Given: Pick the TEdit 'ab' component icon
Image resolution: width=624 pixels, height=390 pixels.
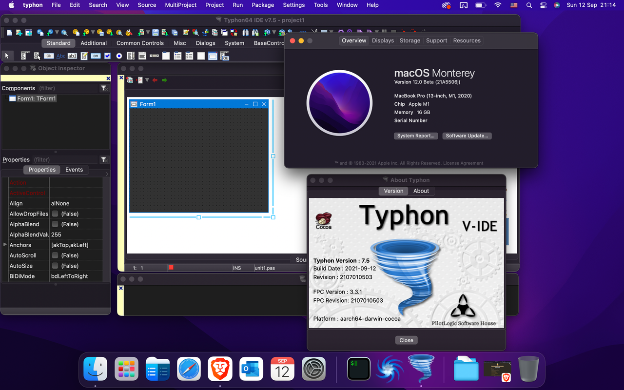Looking at the screenshot, I should [x=72, y=56].
